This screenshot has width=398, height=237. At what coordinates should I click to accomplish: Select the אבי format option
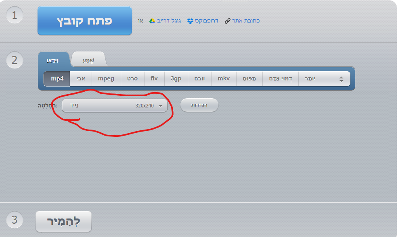81,78
